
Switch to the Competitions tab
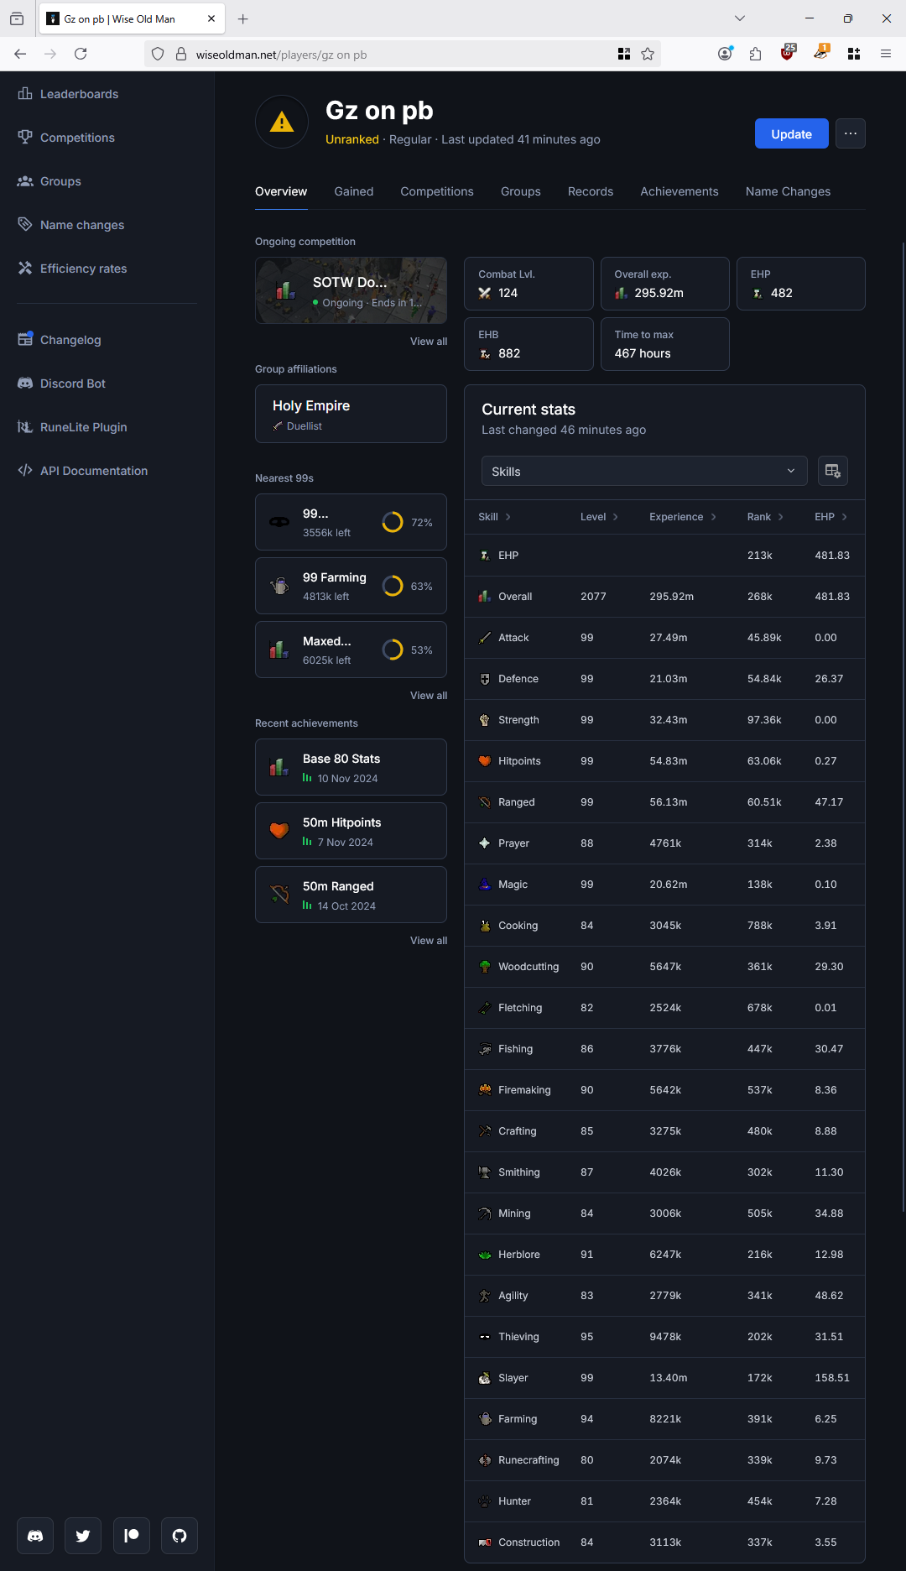[437, 191]
